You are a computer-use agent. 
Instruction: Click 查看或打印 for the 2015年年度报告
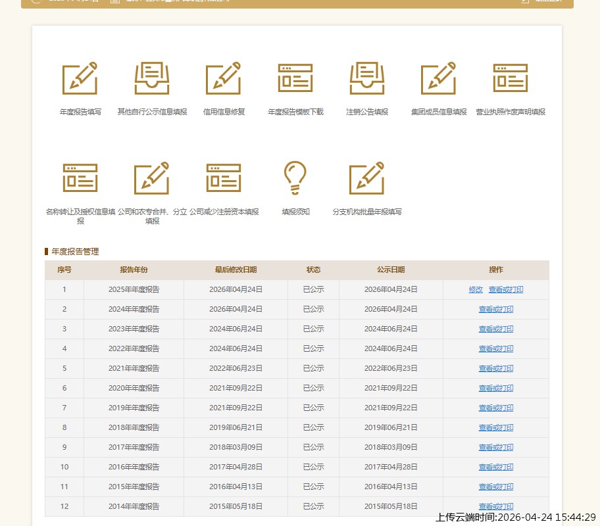[x=496, y=487]
